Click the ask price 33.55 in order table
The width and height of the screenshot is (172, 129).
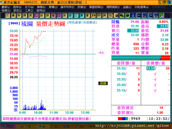coord(150,69)
